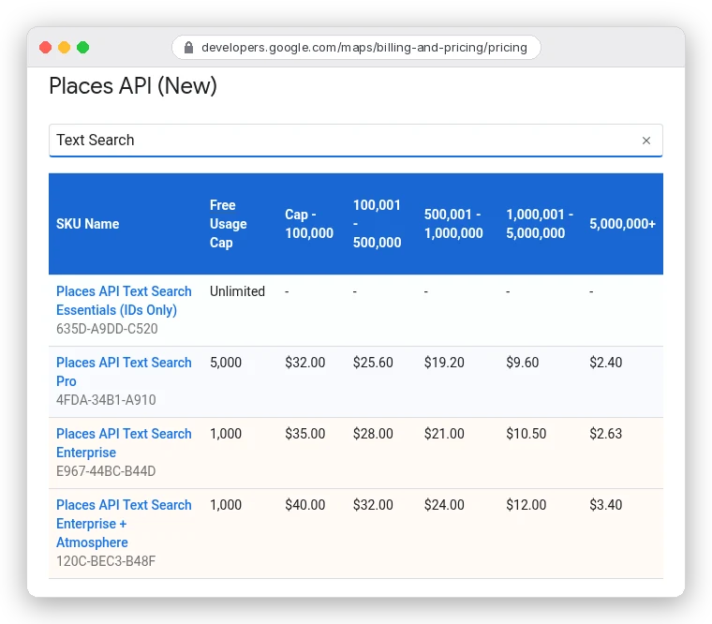Click the $2.63 price cell
712x624 pixels.
click(606, 434)
